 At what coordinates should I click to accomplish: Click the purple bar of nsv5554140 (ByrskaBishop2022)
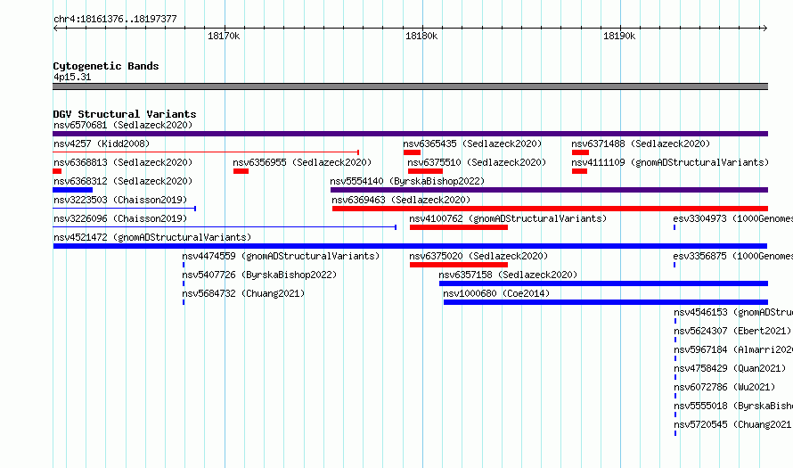(549, 190)
